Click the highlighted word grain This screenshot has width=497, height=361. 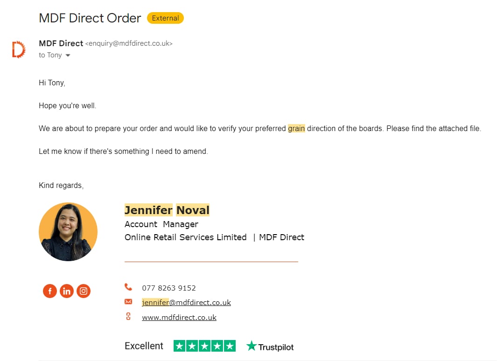[x=296, y=128]
